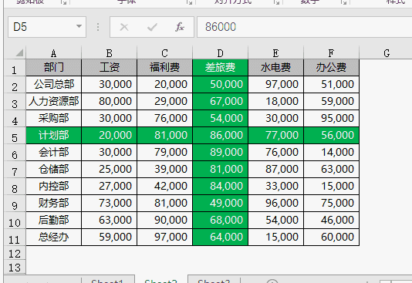Screen dimensions: 412x283
Task: Select row 11 header
Action: pyautogui.click(x=15, y=238)
